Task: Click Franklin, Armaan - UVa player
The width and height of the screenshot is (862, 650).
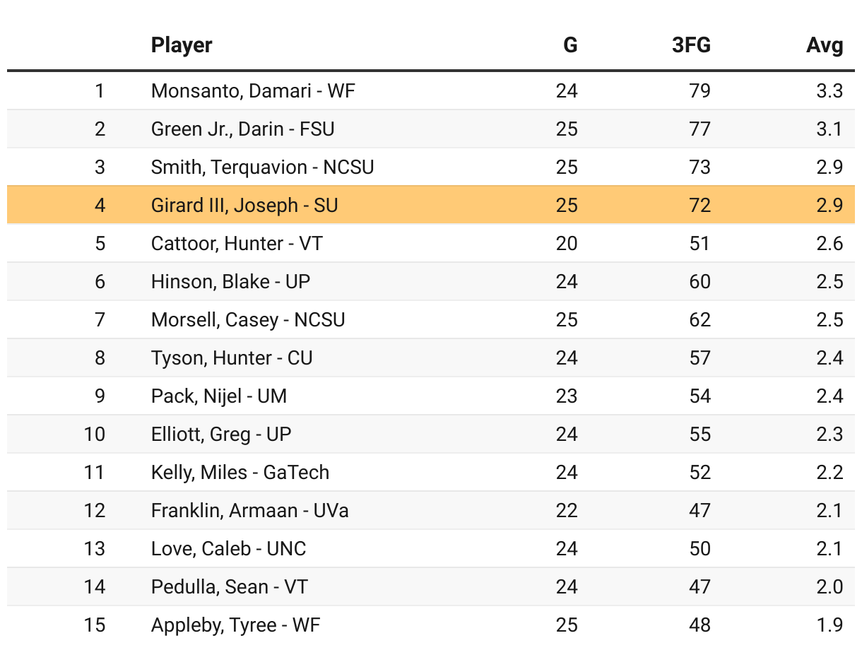Action: pyautogui.click(x=250, y=510)
